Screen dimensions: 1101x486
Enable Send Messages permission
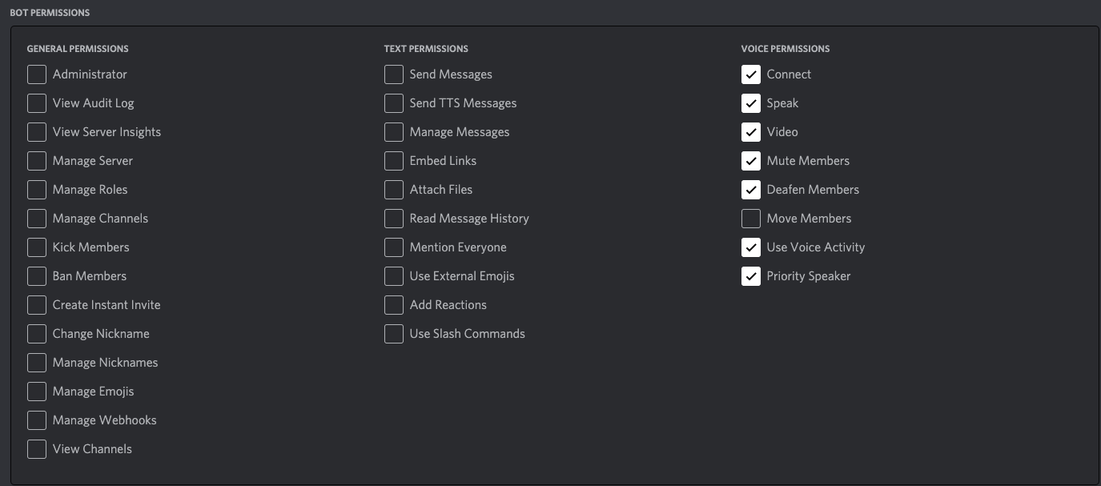click(x=394, y=74)
